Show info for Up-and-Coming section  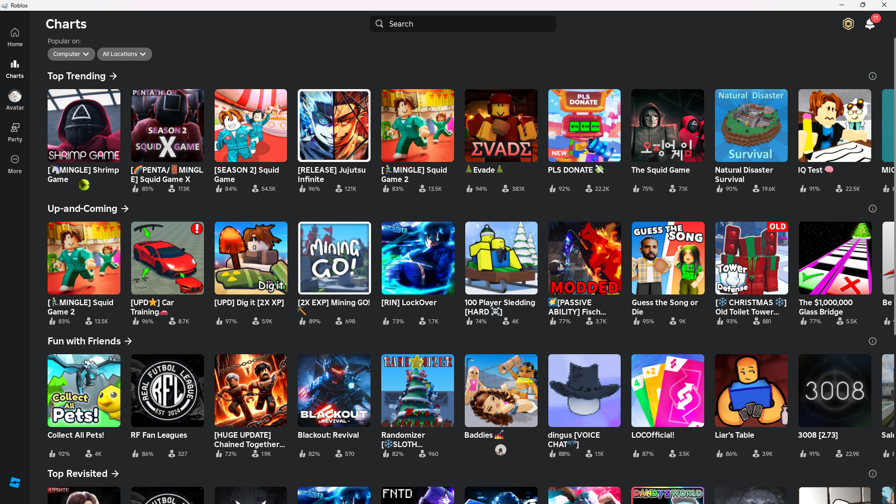pyautogui.click(x=872, y=209)
